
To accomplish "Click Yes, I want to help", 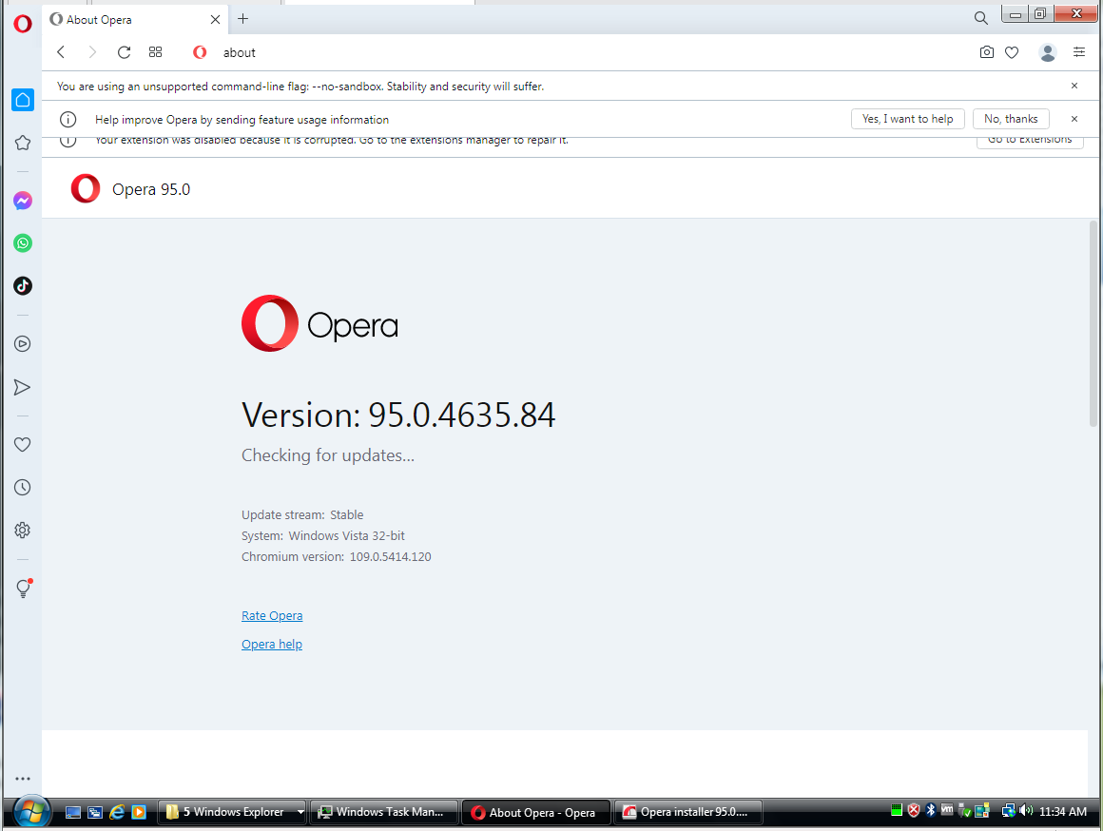I will [x=907, y=119].
